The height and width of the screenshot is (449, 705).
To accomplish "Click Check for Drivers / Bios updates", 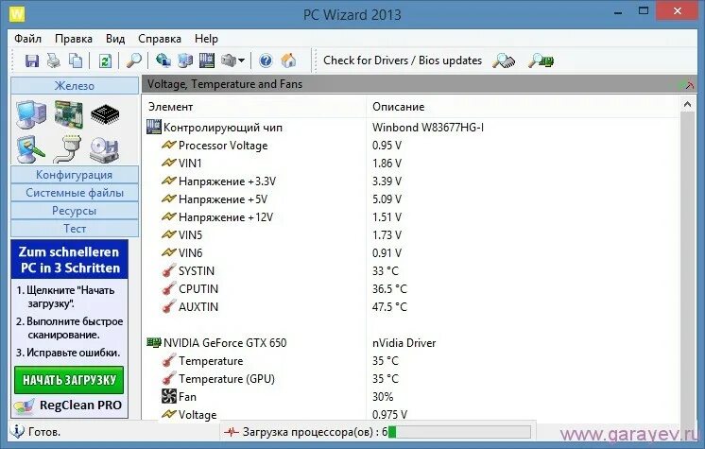I will (403, 60).
